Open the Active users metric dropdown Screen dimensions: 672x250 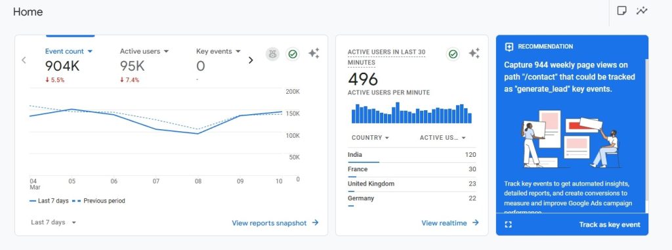144,51
